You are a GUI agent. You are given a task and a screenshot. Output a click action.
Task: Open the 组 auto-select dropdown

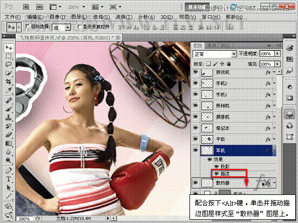[x=67, y=28]
